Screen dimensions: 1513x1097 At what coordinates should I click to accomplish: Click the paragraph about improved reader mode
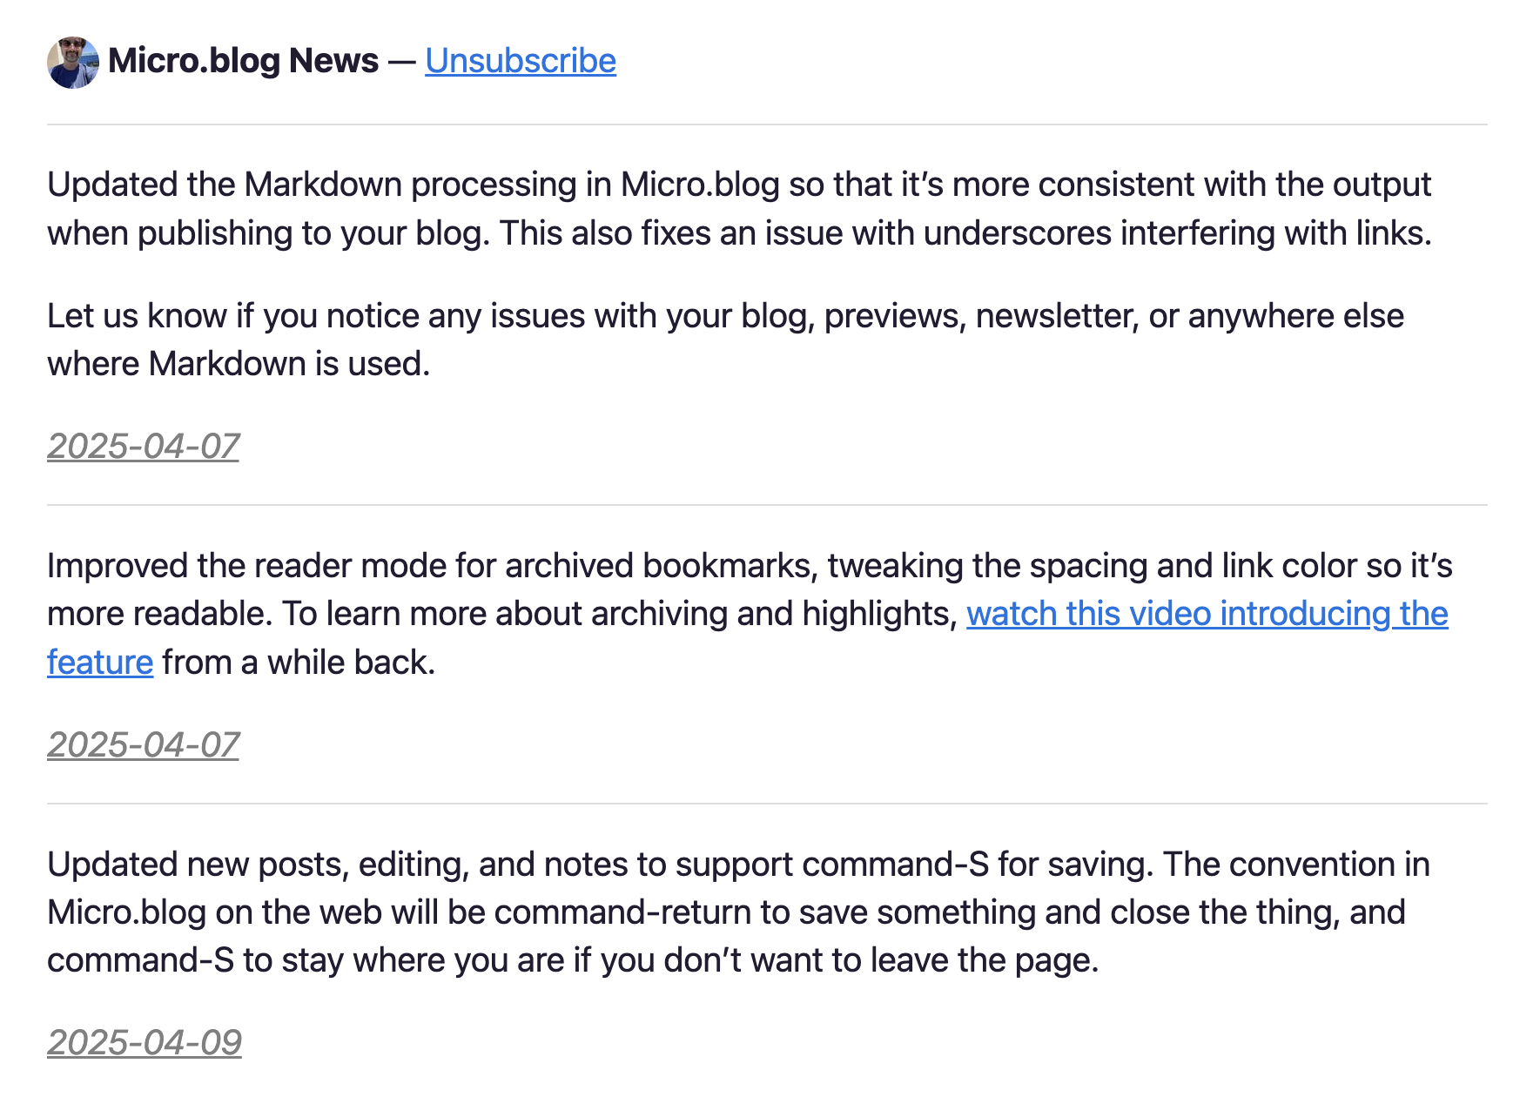(x=750, y=614)
